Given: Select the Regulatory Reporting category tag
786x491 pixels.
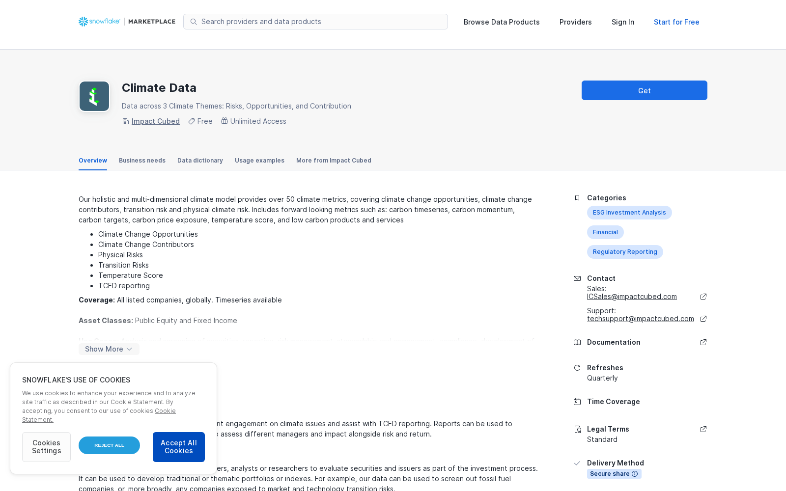Looking at the screenshot, I should coord(625,252).
